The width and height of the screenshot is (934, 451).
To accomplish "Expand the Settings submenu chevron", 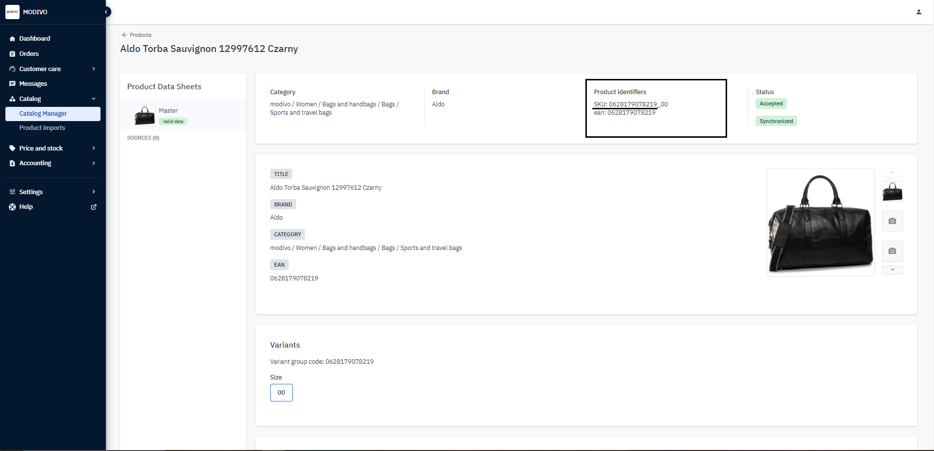I will point(94,192).
